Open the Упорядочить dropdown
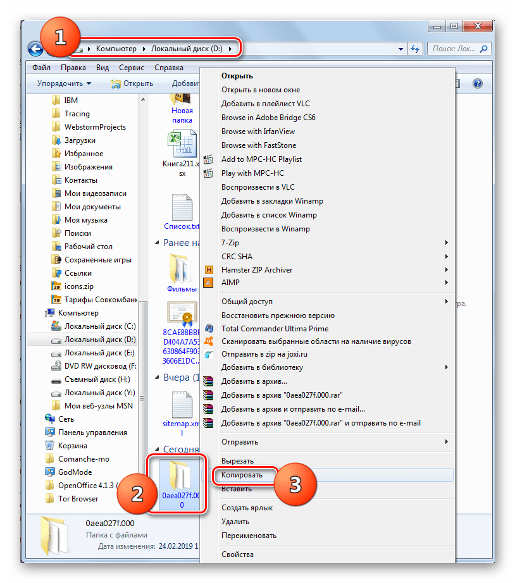515x583 pixels. click(x=64, y=83)
